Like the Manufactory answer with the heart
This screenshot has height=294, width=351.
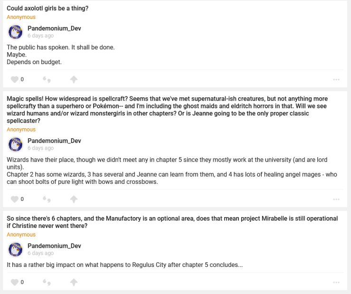click(x=14, y=282)
